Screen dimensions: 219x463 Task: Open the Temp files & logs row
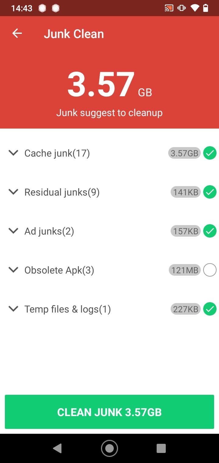point(68,309)
